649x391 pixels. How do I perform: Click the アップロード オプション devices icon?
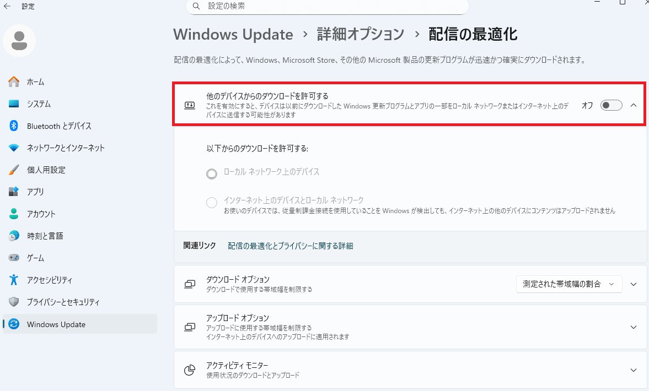[190, 327]
